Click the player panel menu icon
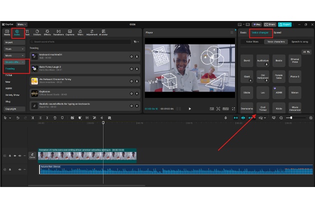 pyautogui.click(x=231, y=32)
